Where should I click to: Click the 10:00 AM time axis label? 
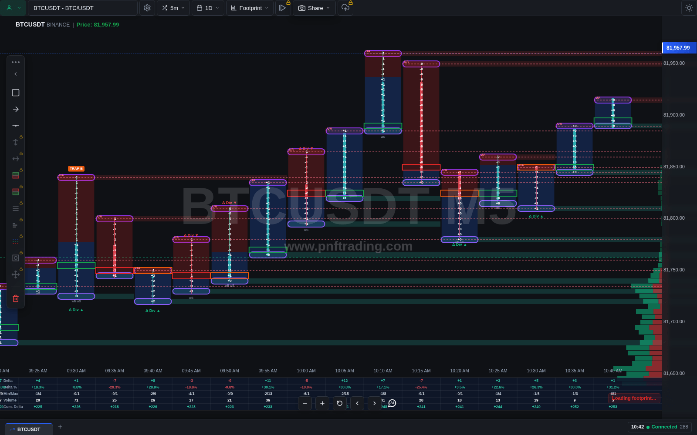[306, 371]
